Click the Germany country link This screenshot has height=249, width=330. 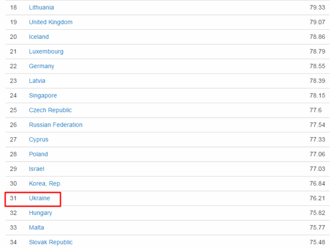coord(42,66)
